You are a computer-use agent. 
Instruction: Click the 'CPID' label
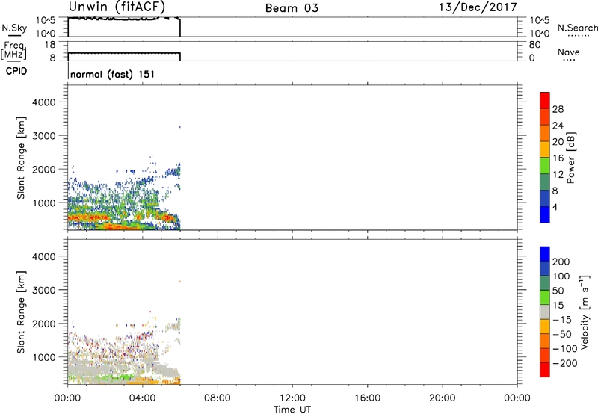pos(16,71)
